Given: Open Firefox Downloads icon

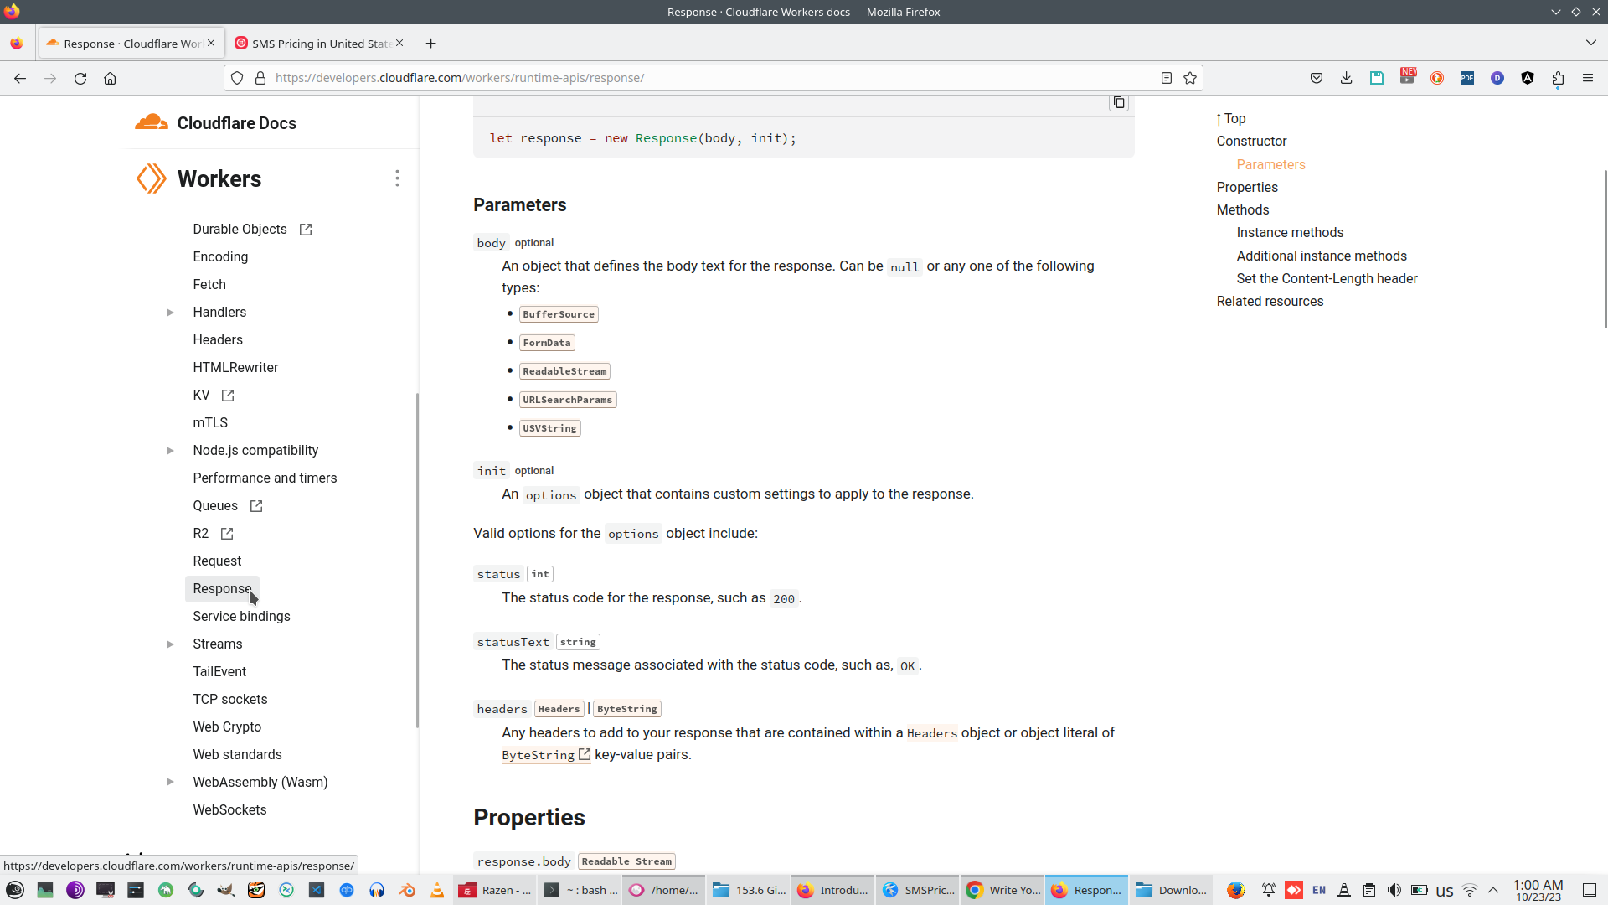Looking at the screenshot, I should 1346,78.
